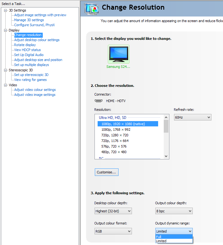
Task: Open Adjust image settings with preview
Action: click(40, 15)
